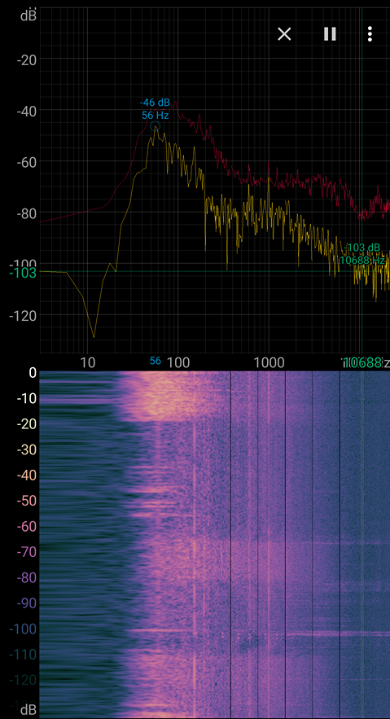Select the circled peak marker at 56 Hz
The image size is (390, 719).
(x=156, y=126)
